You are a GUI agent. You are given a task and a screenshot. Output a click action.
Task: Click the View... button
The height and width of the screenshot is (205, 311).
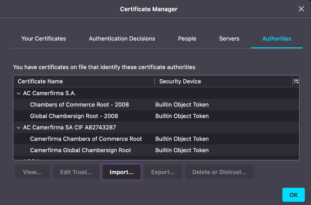(x=32, y=172)
